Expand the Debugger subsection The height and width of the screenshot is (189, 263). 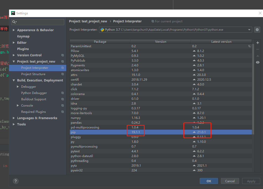tap(18, 86)
